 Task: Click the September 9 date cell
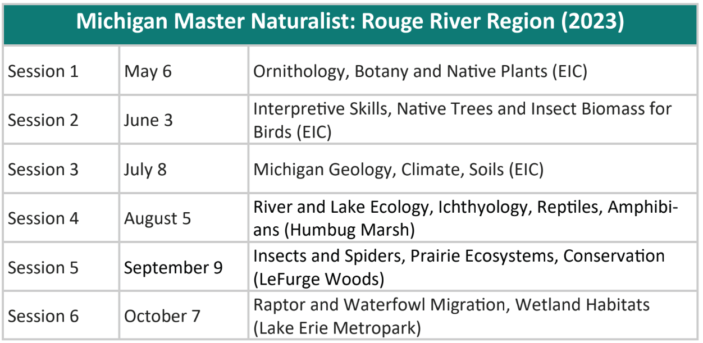[x=174, y=268]
